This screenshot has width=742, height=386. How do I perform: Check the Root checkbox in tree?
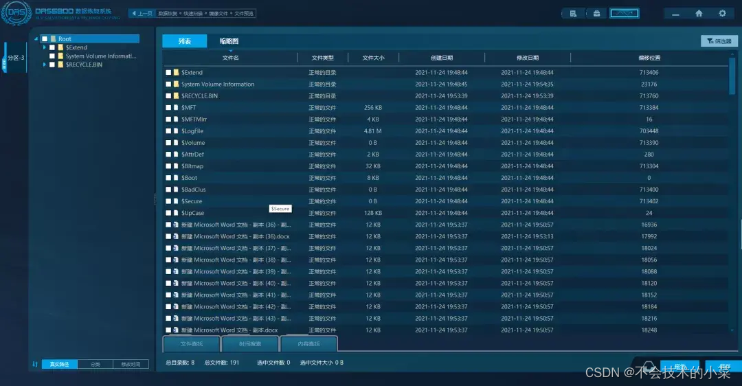45,38
